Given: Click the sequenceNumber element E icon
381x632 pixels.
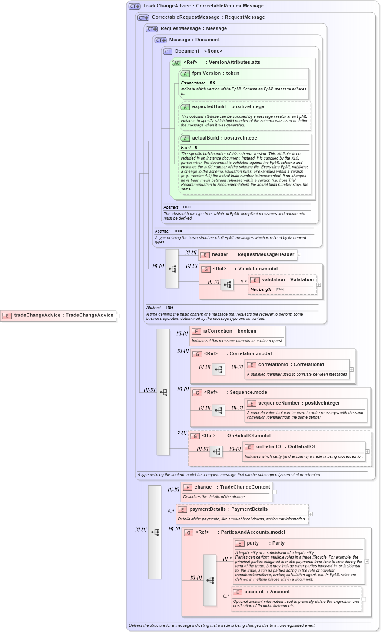Looking at the screenshot, I should pos(252,403).
